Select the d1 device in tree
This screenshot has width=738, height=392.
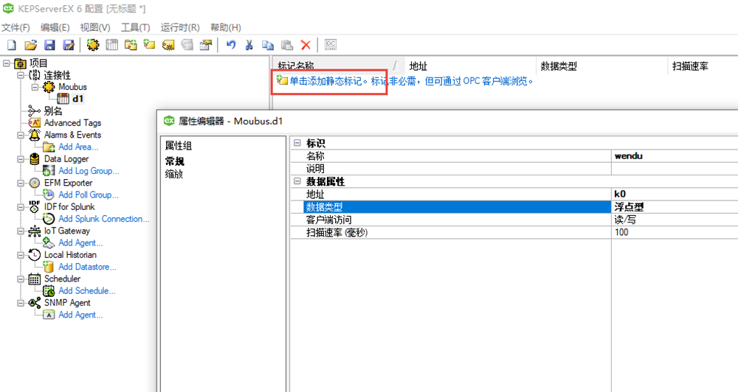(77, 99)
